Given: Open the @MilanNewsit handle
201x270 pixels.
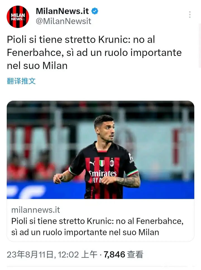Looking at the screenshot, I should 63,21.
